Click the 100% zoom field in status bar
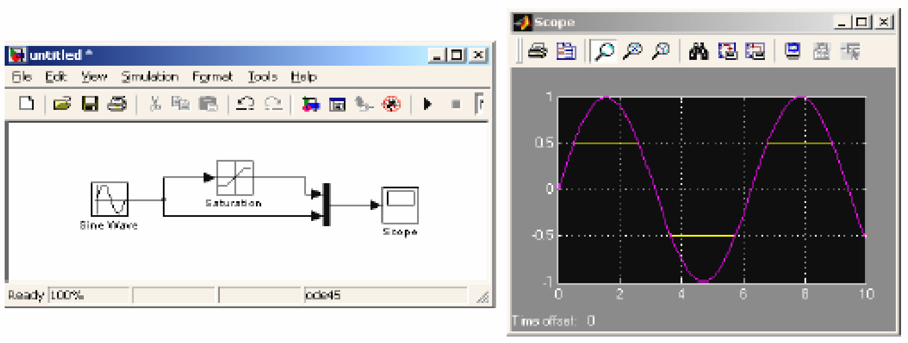 tap(88, 295)
